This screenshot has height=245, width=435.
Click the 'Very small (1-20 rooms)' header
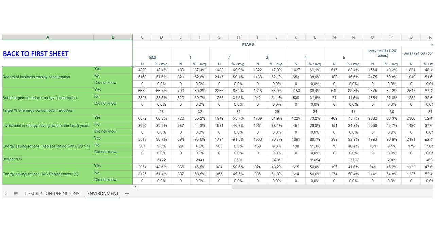pyautogui.click(x=382, y=53)
